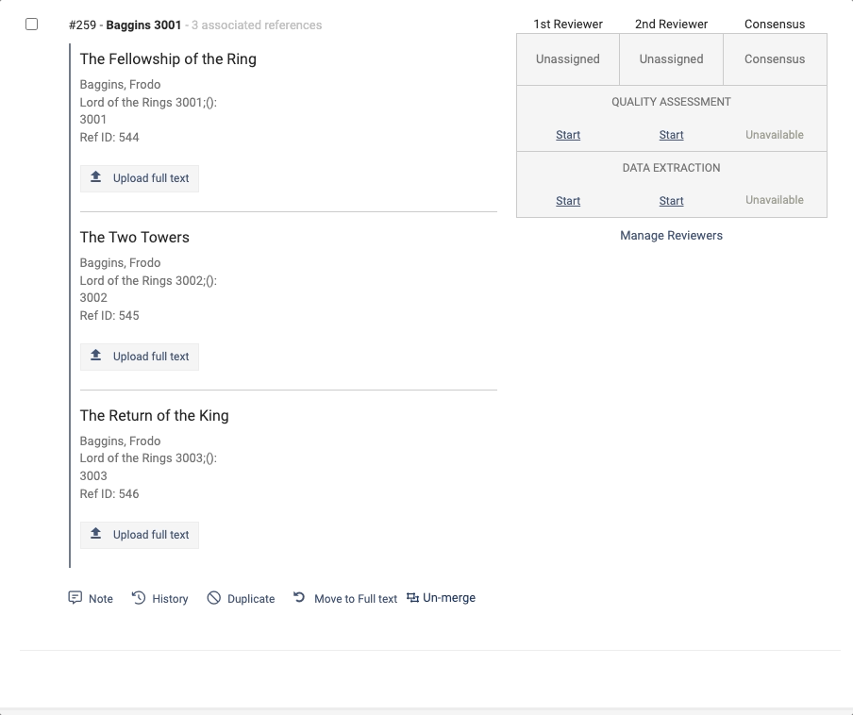
Task: Click the DATA EXTRACTION header
Action: coord(671,168)
